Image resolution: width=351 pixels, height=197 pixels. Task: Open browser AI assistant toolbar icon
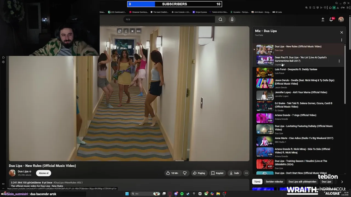[342, 8]
